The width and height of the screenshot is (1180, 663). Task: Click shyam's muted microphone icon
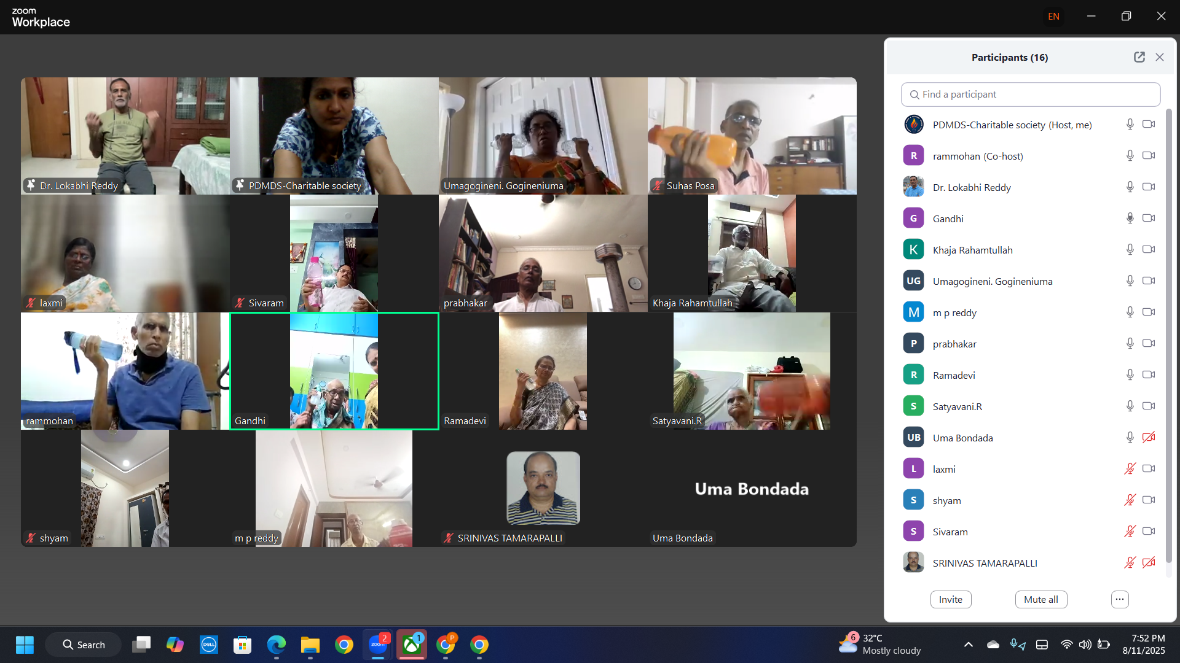click(1130, 500)
